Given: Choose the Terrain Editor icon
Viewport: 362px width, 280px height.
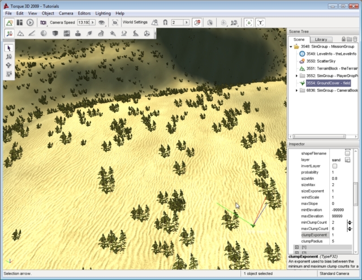Looking at the screenshot, I should tap(20, 33).
